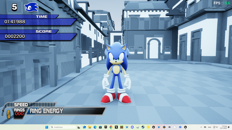Click the arched doorway in the far building
Screen dimensions: 232x130
click(x=154, y=49)
